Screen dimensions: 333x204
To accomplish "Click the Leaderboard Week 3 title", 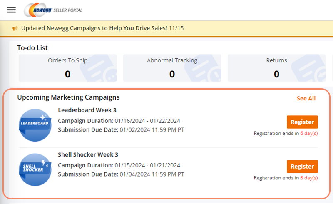I will pos(87,110).
